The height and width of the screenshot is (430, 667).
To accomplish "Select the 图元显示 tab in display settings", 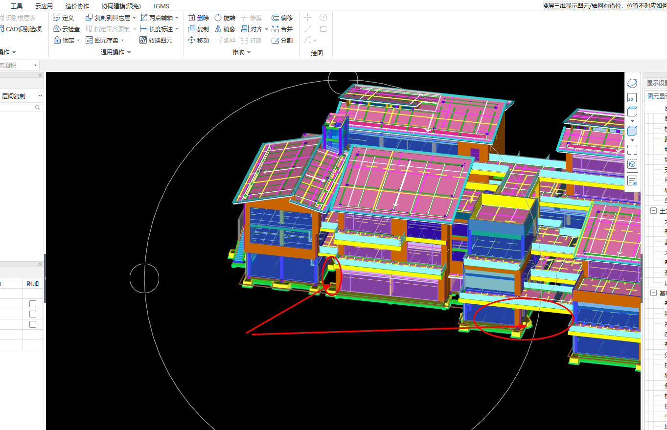I will (656, 96).
